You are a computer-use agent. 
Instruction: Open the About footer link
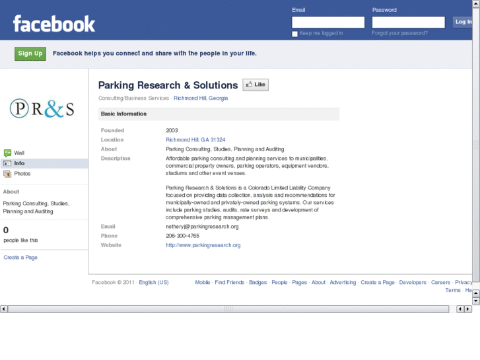(x=318, y=282)
